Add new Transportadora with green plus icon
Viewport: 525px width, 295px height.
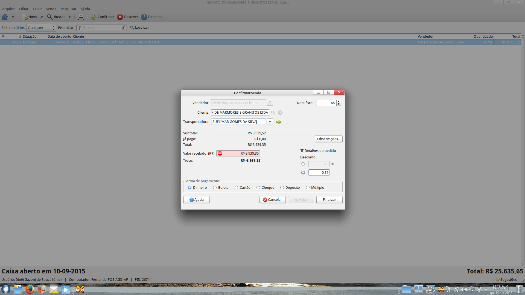[x=279, y=122]
